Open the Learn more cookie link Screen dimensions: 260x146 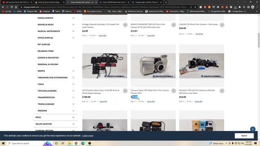click(x=88, y=136)
